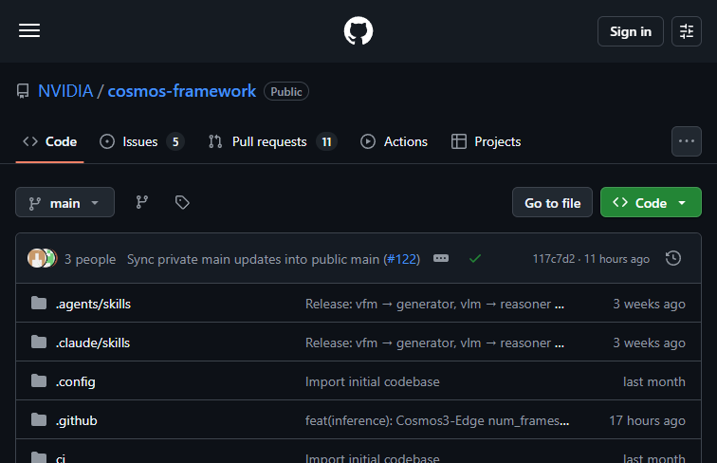Open additional navigation options ellipsis

pyautogui.click(x=687, y=141)
